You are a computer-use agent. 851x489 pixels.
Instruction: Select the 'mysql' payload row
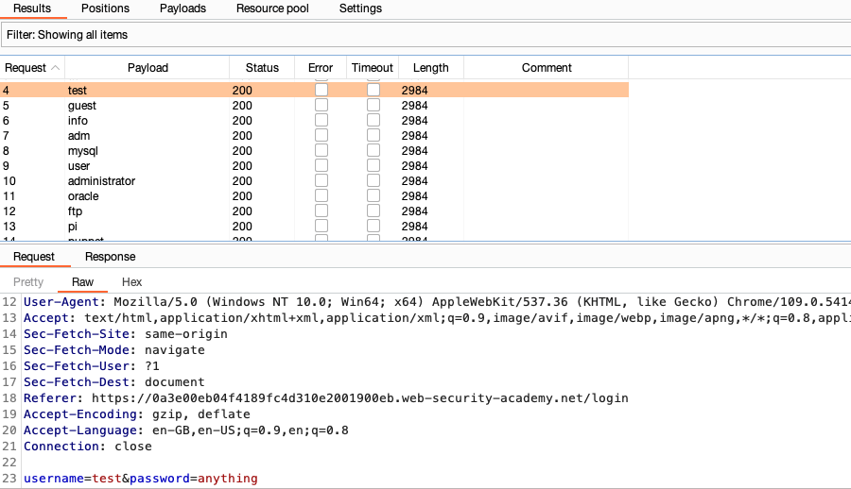coord(314,151)
